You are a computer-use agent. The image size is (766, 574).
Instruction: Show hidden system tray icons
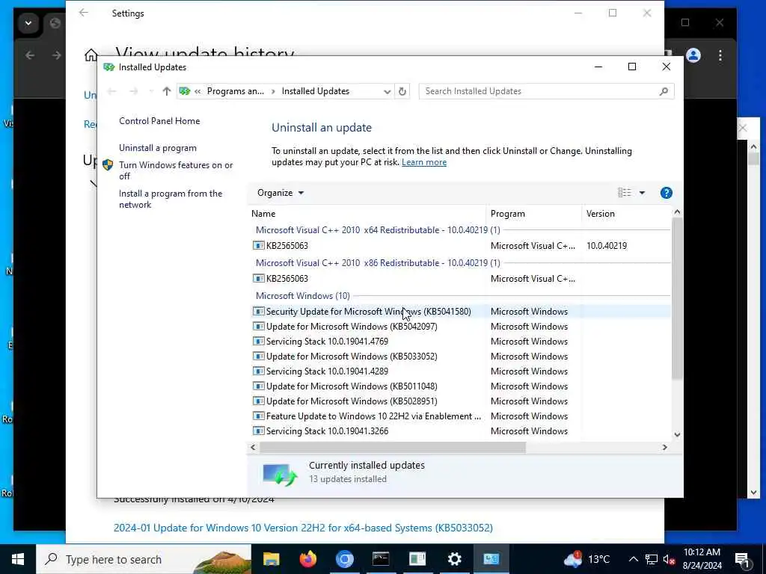click(x=633, y=559)
